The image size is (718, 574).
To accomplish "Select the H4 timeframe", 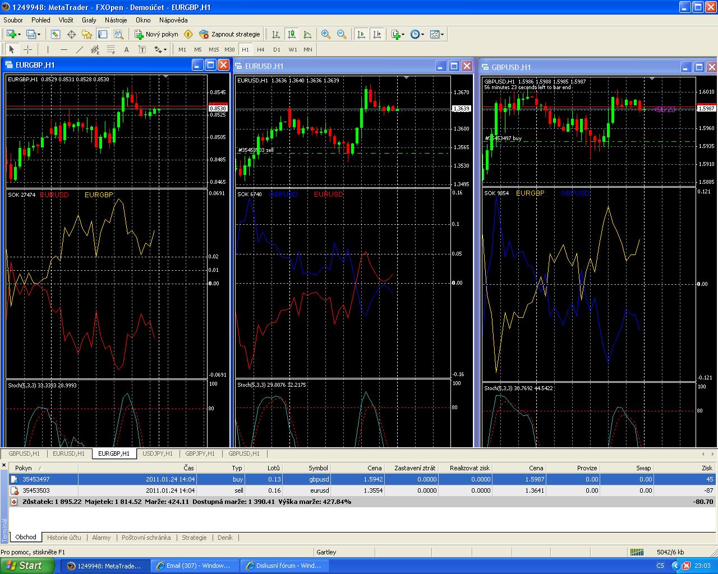I will click(x=261, y=49).
